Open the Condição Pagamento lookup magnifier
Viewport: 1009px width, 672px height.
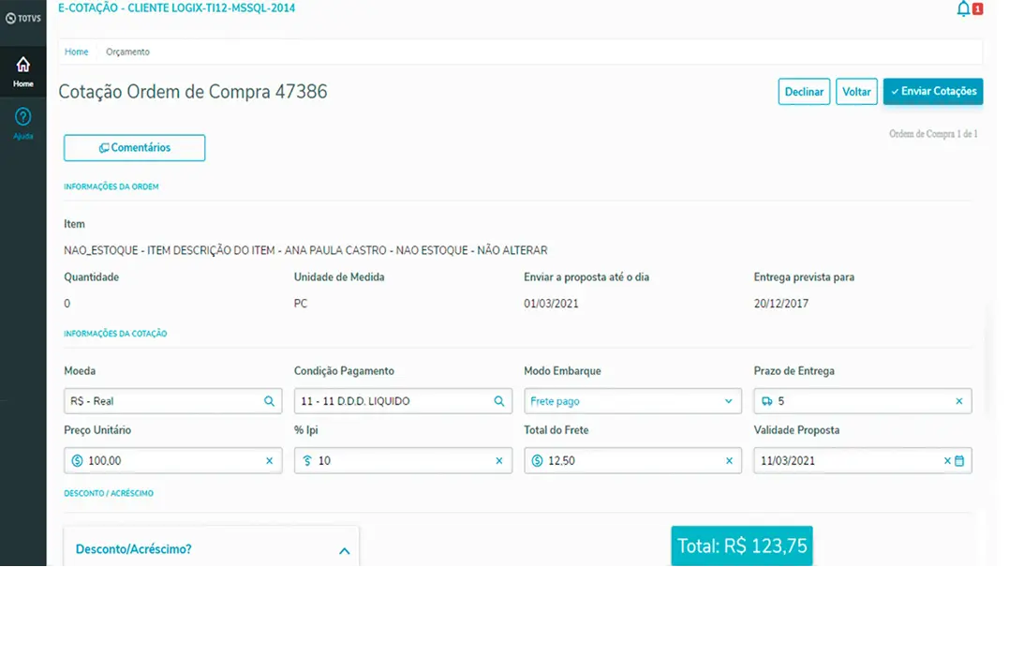coord(499,400)
